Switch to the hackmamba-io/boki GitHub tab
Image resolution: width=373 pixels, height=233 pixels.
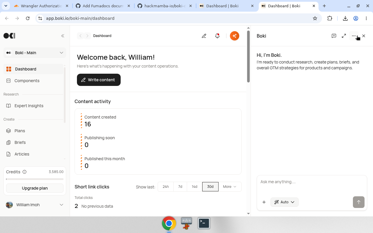pos(165,6)
